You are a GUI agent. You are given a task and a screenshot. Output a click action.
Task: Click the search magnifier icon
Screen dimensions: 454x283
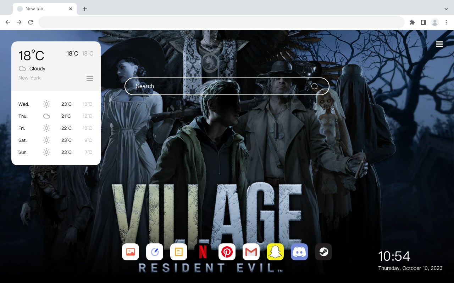315,86
